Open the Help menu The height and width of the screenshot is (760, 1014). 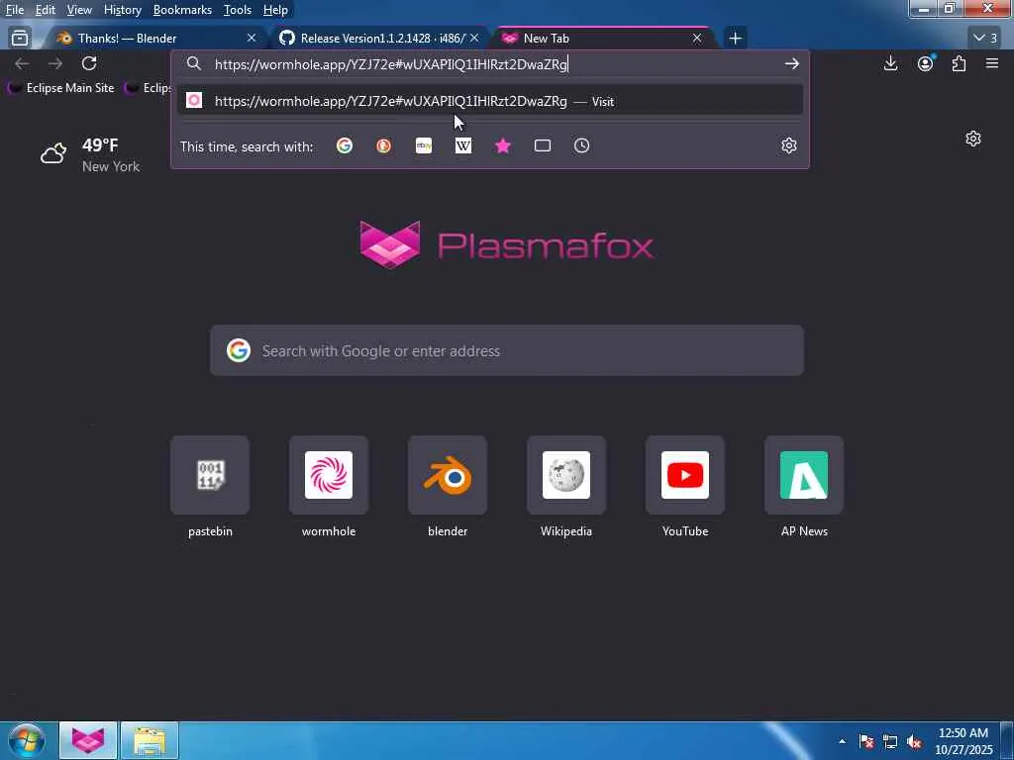(275, 10)
